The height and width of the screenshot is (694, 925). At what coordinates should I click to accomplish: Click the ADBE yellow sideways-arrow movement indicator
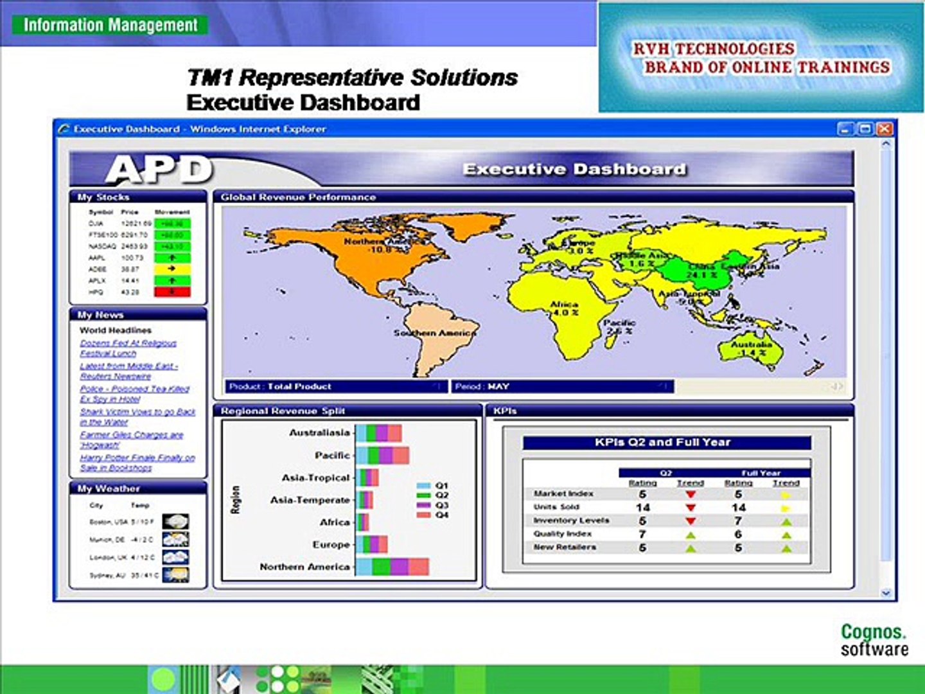(172, 269)
